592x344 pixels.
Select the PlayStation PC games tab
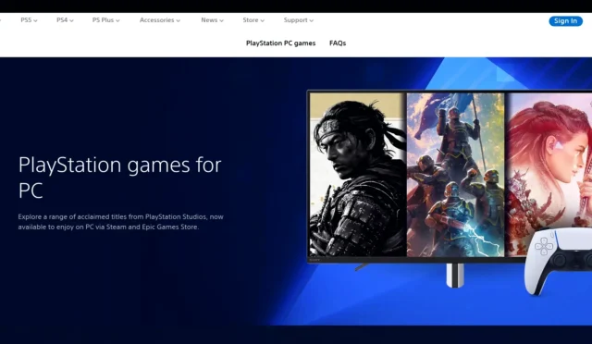tap(280, 43)
